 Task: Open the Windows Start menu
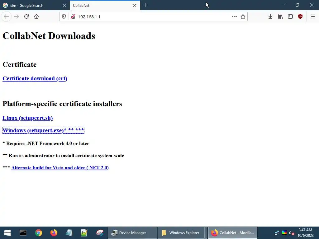[x=7, y=233]
